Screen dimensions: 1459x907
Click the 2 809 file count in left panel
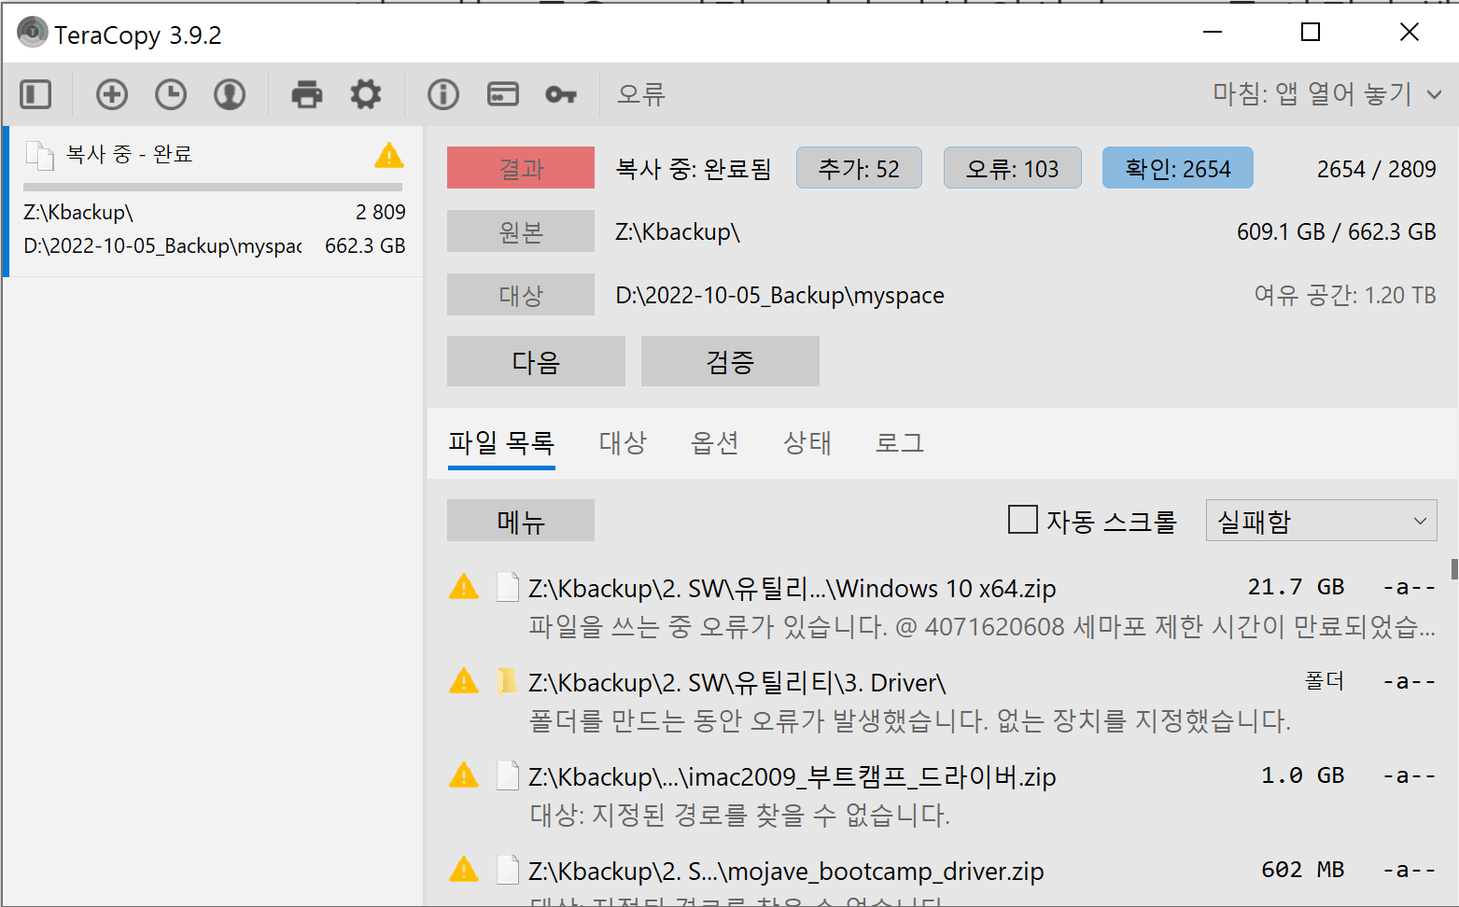click(x=380, y=213)
